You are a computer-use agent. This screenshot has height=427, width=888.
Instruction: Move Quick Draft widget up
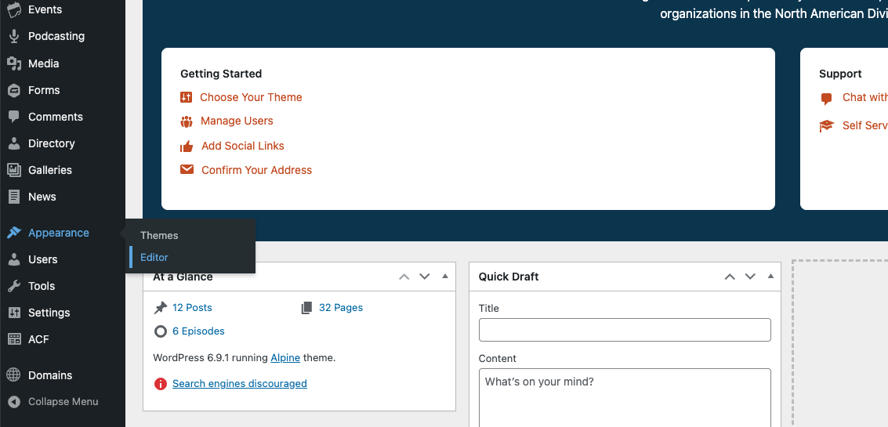[x=730, y=277]
